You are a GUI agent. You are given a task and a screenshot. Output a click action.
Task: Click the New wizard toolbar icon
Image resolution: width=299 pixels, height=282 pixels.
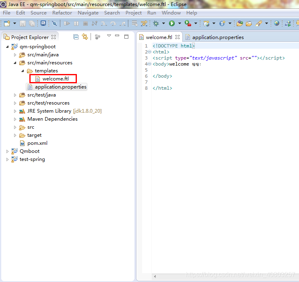tap(7, 23)
